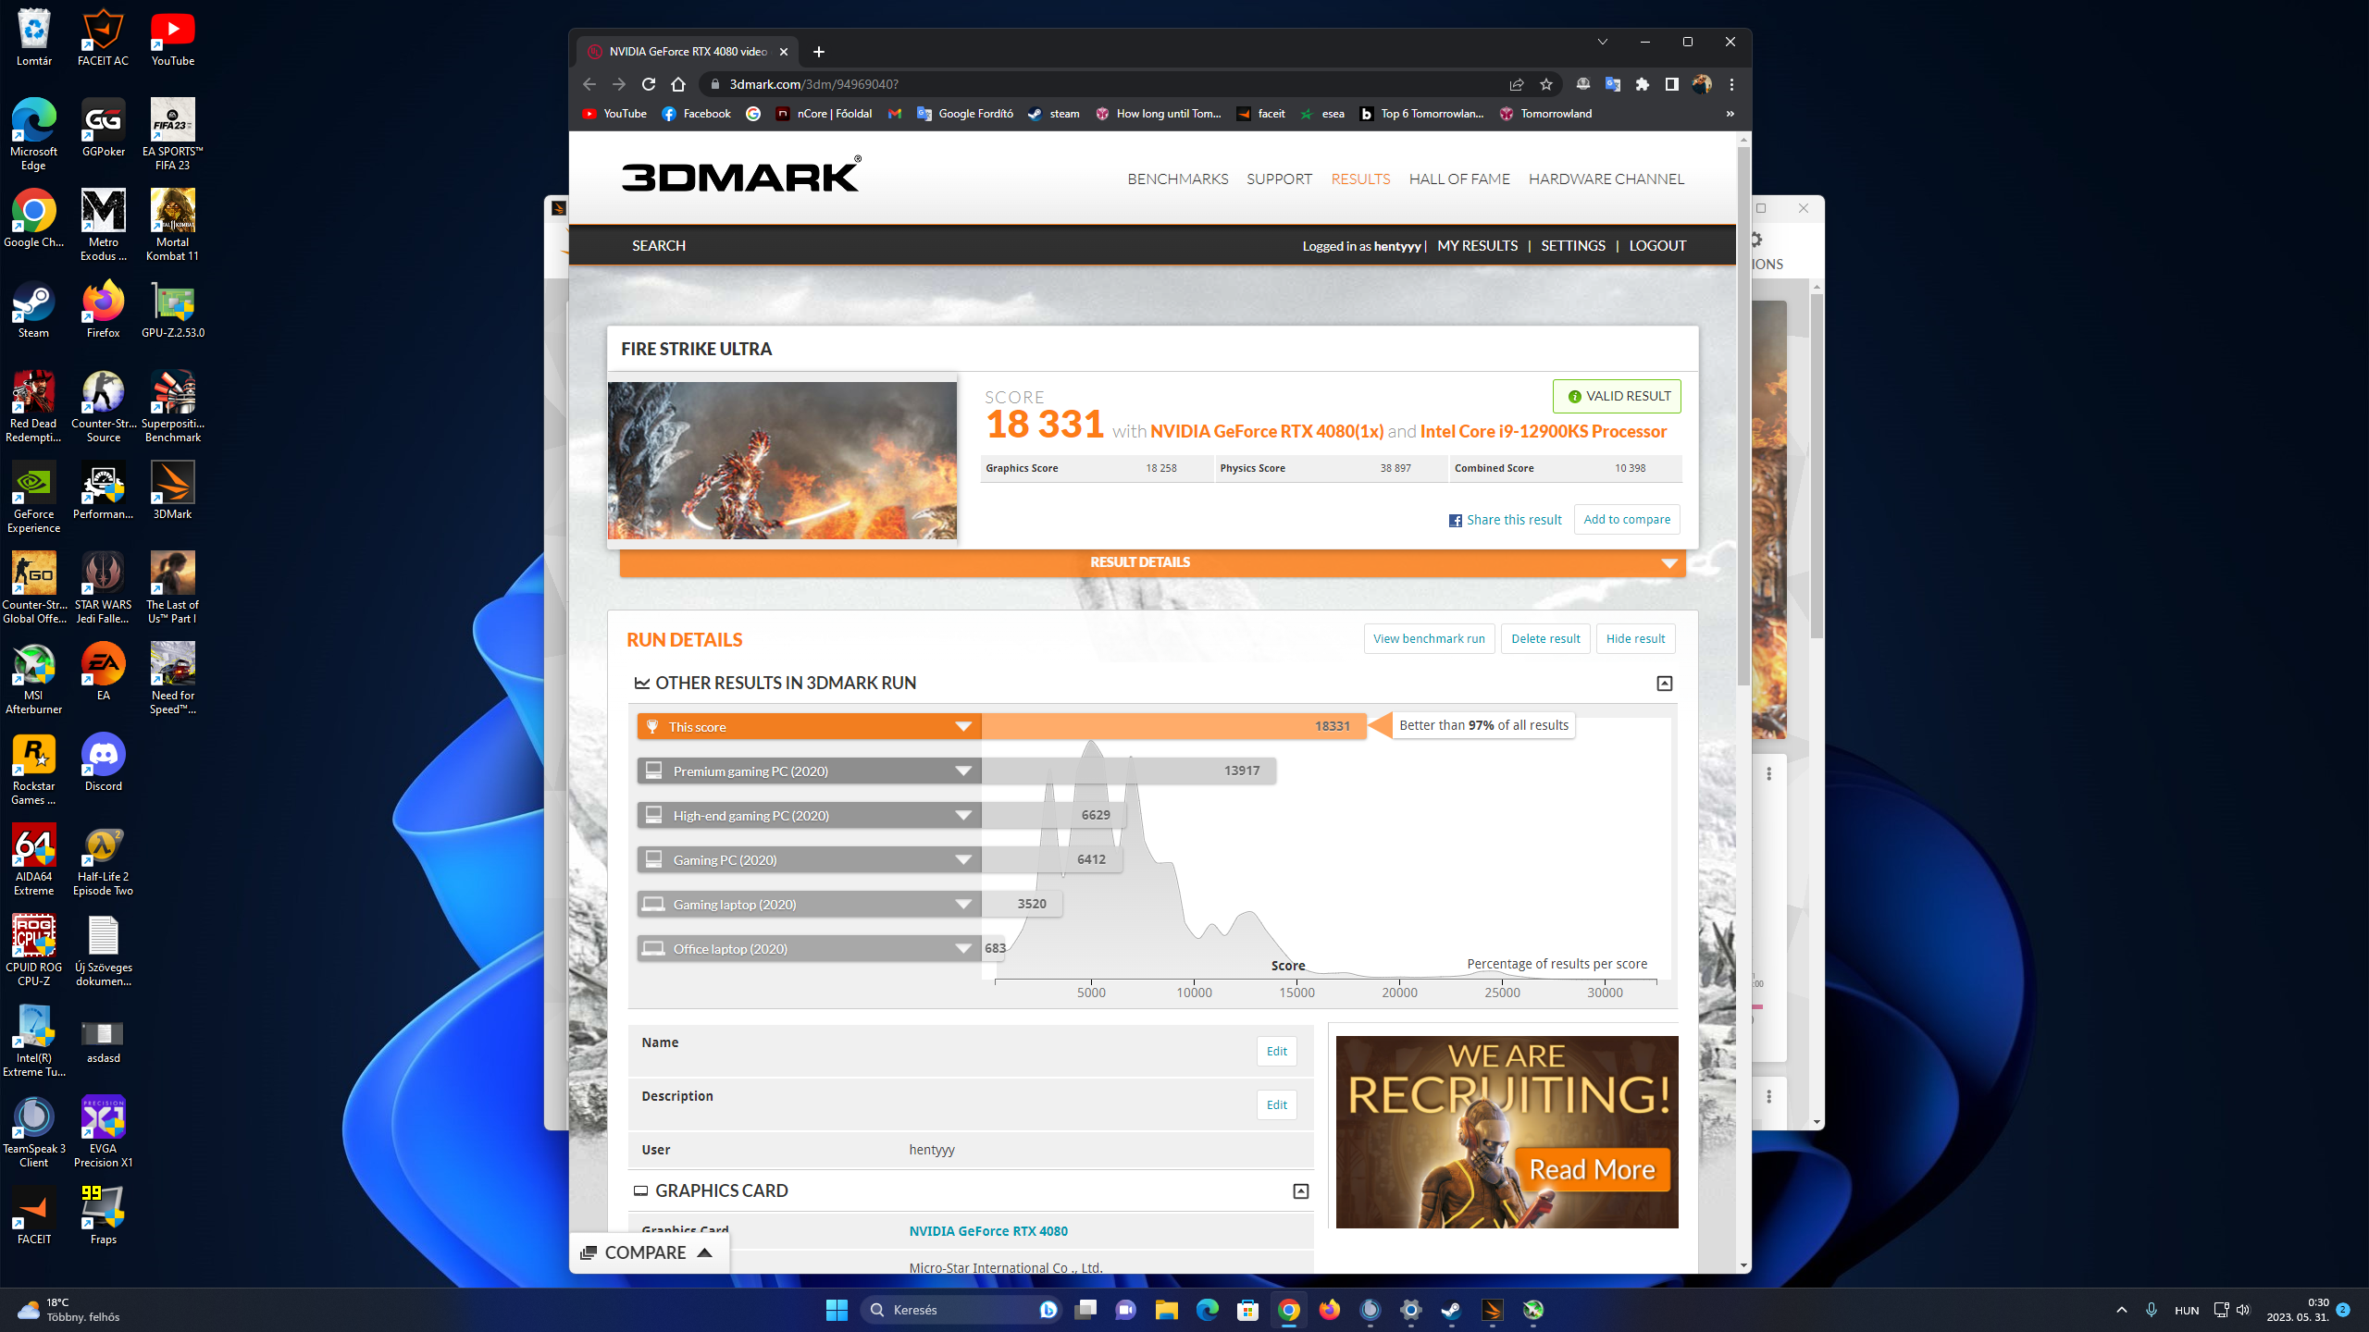Click the Add to compare button
The image size is (2369, 1332).
click(x=1626, y=520)
